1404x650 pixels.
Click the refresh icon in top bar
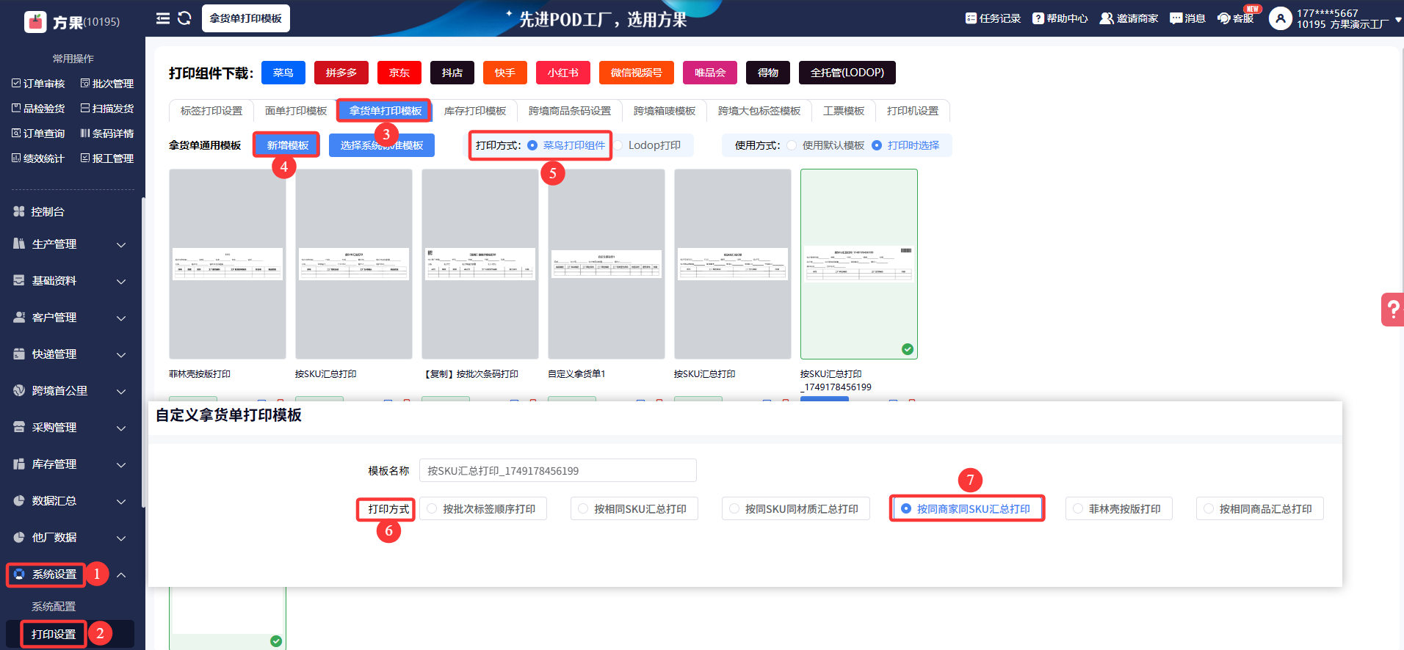point(184,18)
